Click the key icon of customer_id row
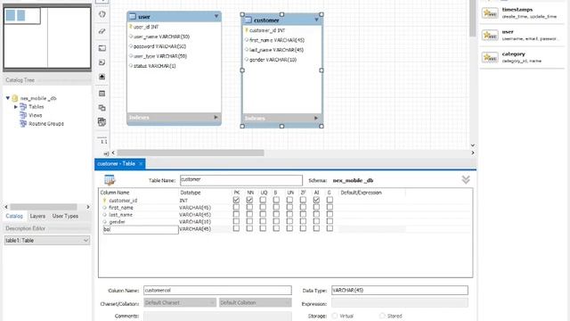 105,201
